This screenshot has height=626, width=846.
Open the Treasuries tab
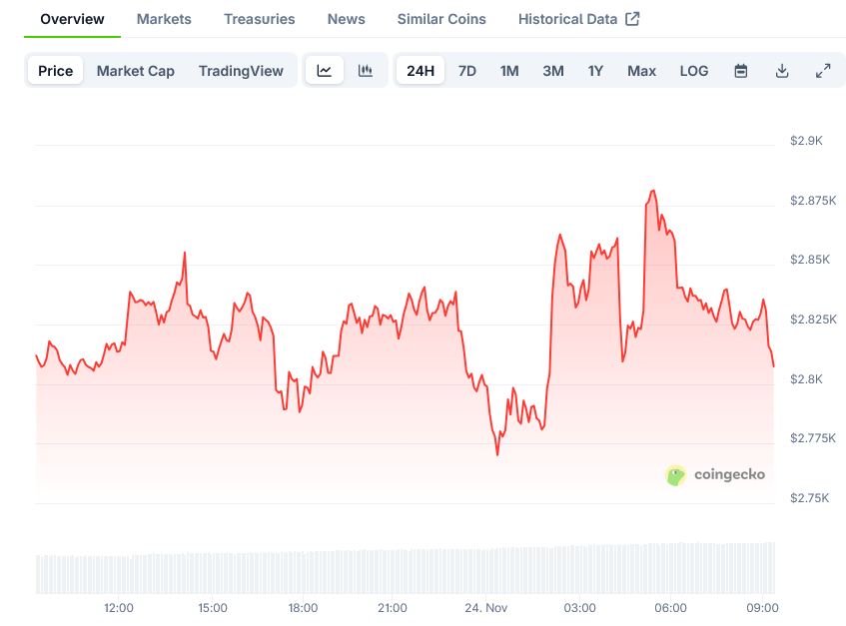pos(259,18)
